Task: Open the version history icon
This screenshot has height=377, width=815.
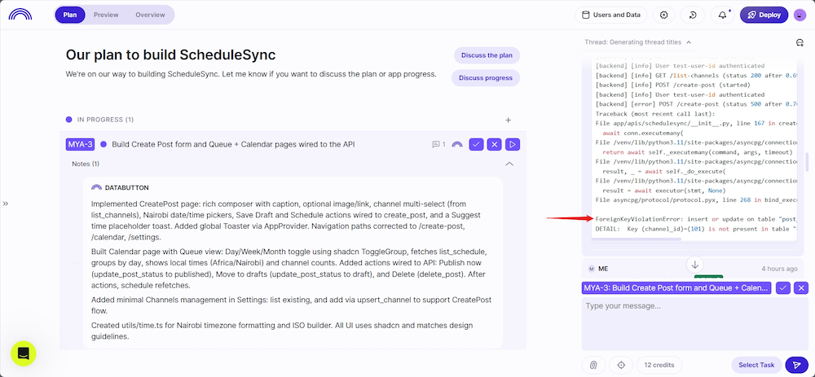Action: (x=693, y=15)
